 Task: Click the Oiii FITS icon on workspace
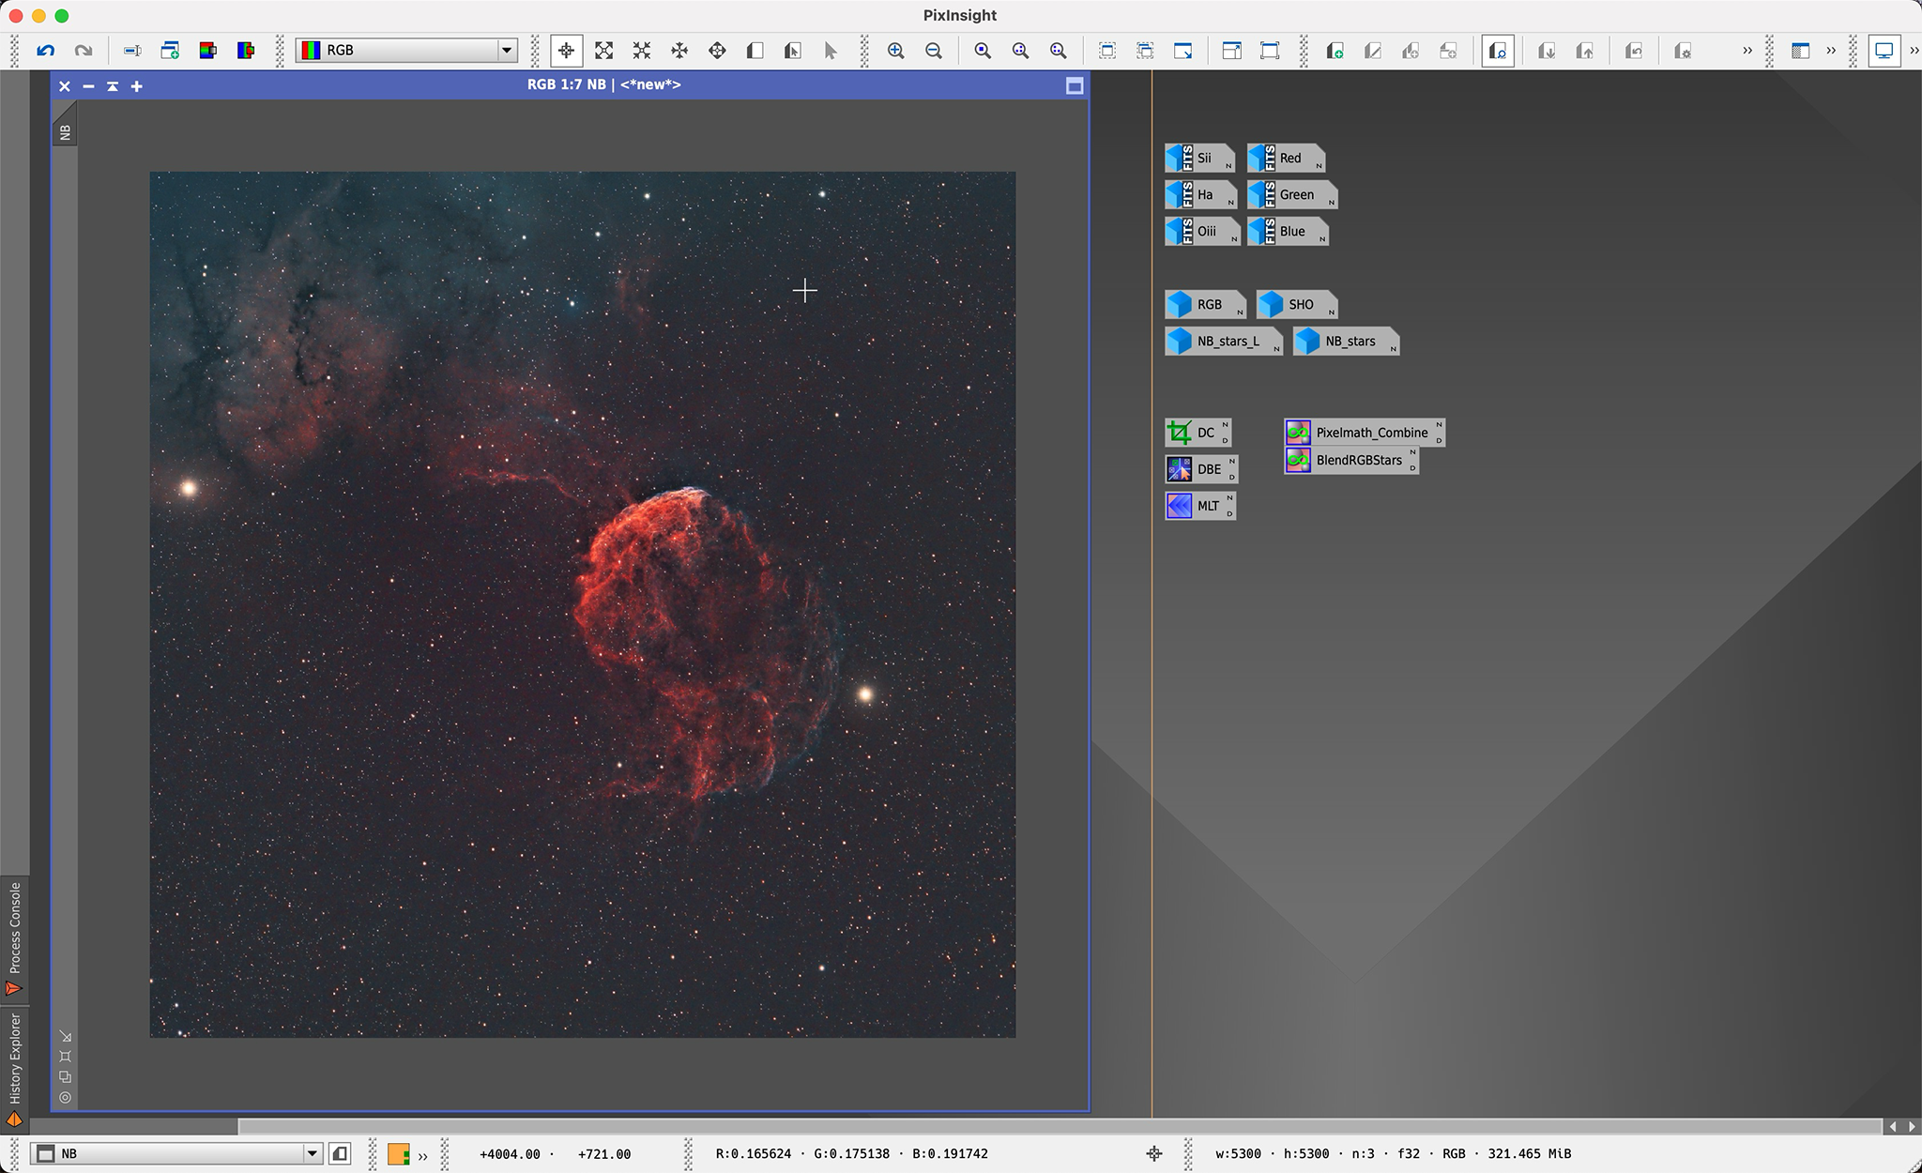pos(1202,231)
